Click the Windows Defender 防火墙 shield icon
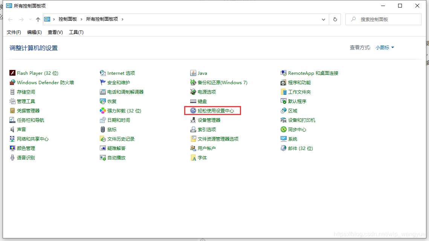 coord(12,82)
